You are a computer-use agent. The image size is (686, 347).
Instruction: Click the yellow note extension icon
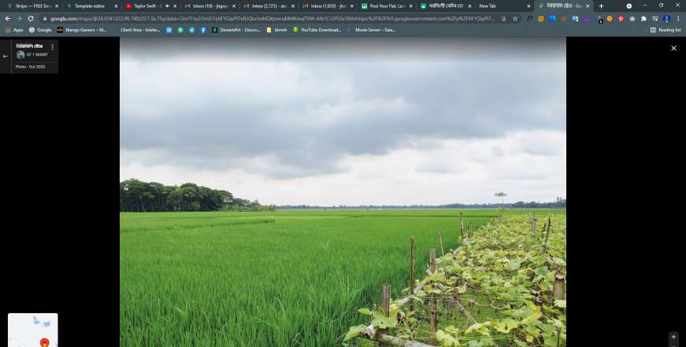point(541,19)
